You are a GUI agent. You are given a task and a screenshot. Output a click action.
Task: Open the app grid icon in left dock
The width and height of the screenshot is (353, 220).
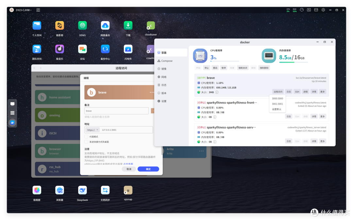pyautogui.click(x=12, y=113)
